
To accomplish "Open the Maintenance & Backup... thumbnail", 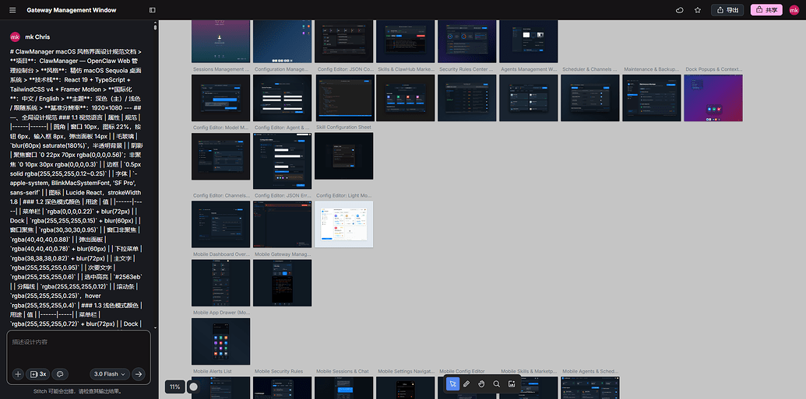I will 652,98.
